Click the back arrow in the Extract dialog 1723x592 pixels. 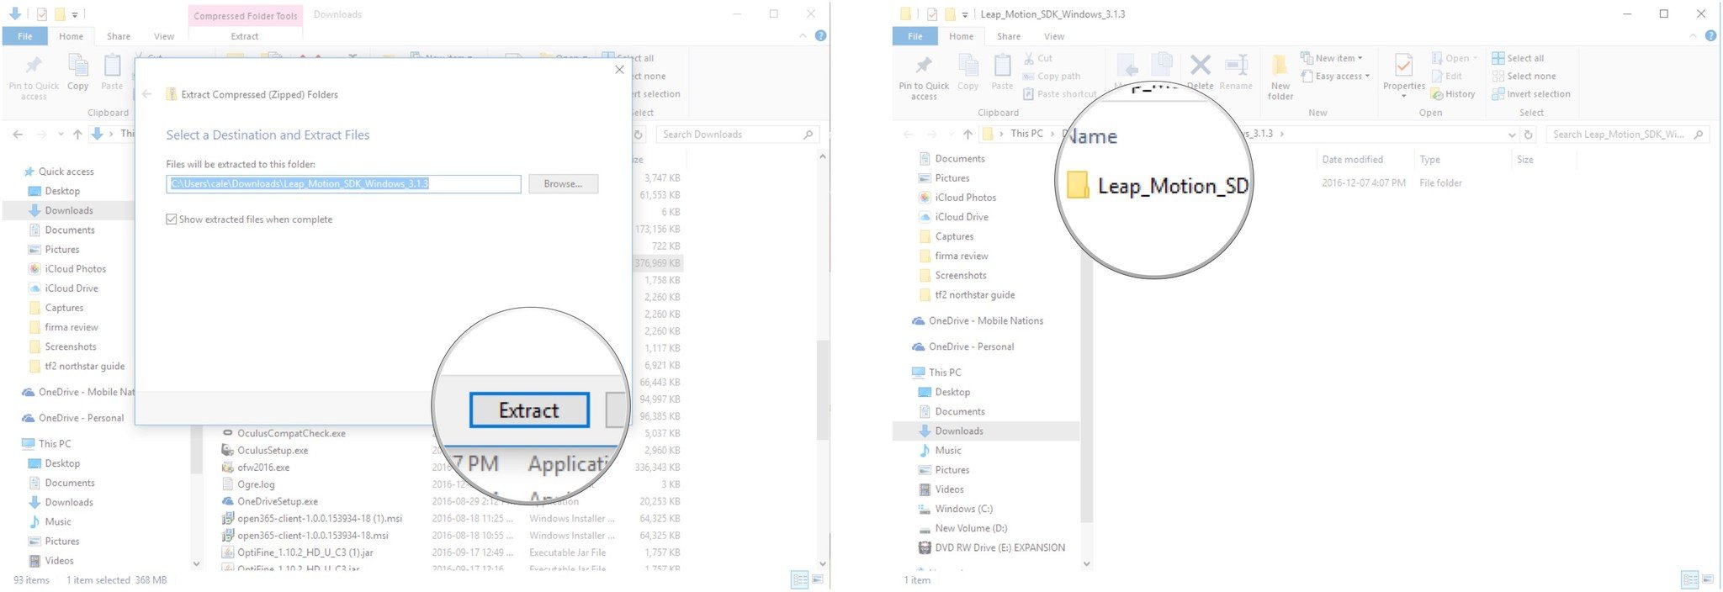(147, 94)
